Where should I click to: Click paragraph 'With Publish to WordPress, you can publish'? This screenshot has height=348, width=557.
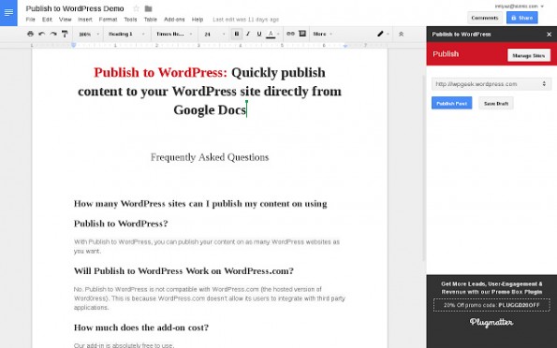click(x=207, y=246)
